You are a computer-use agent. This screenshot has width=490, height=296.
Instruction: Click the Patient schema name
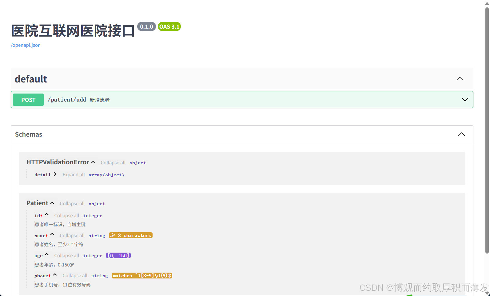38,203
